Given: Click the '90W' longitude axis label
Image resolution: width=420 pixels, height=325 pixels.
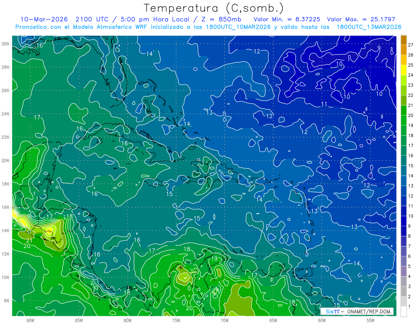Looking at the screenshot, I should point(30,320).
